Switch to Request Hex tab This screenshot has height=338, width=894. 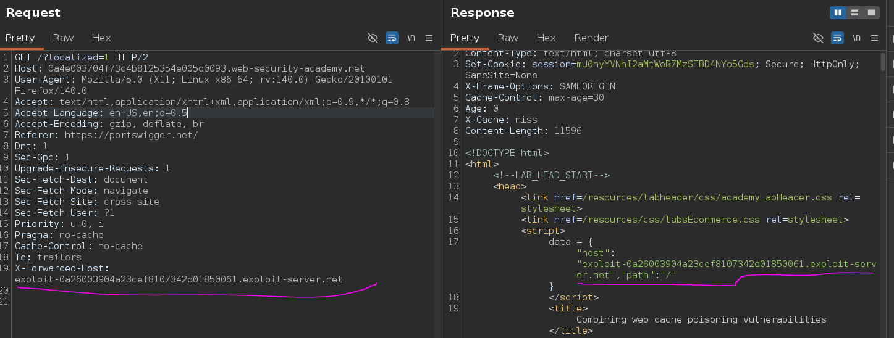(101, 38)
